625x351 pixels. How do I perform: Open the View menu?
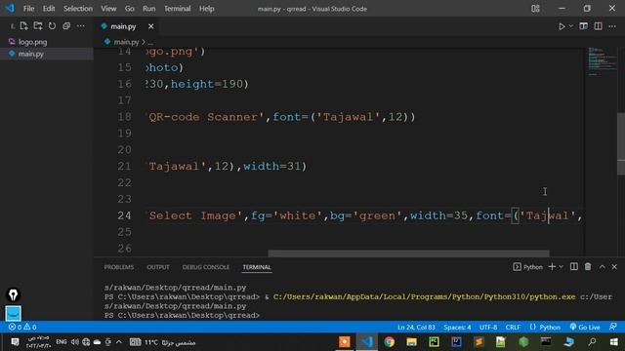point(108,9)
